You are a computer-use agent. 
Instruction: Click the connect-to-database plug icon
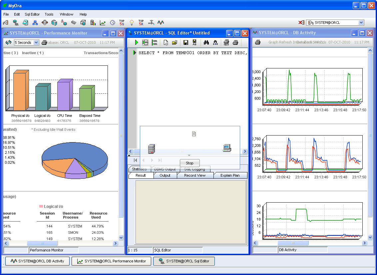(x=6, y=23)
